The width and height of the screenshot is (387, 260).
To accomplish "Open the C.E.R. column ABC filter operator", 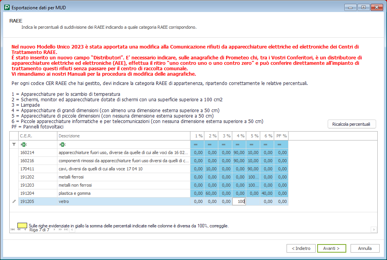I will pos(24,144).
